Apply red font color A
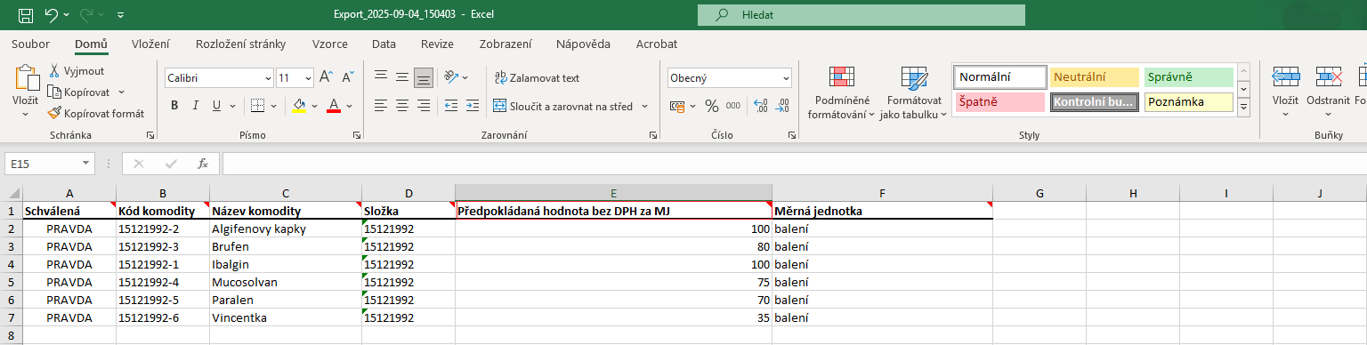Screen dimensions: 1367x345 click(334, 106)
